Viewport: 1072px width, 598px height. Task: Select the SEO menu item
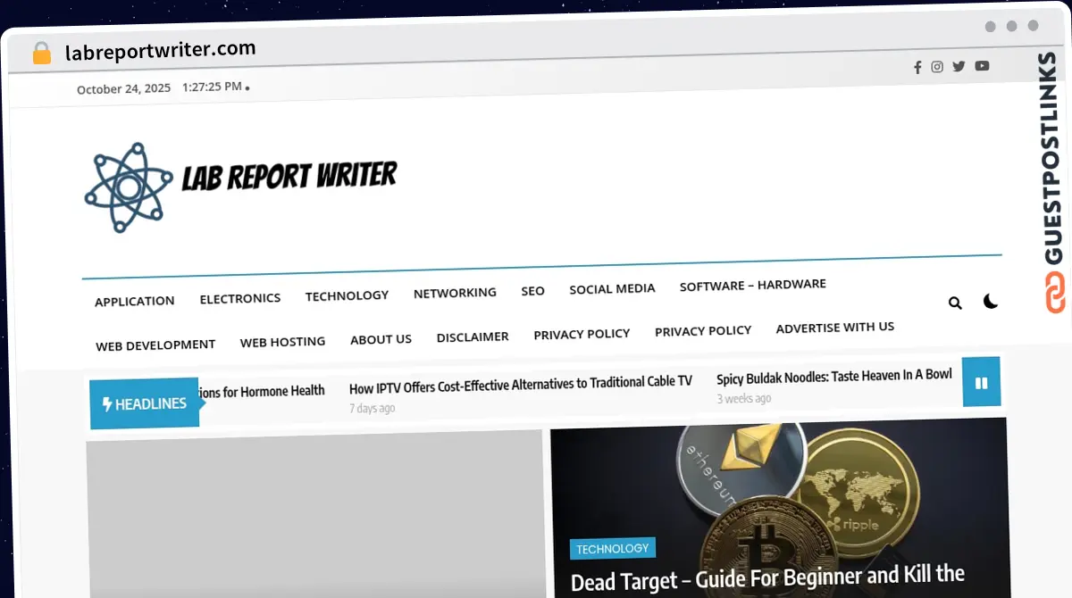pos(532,291)
